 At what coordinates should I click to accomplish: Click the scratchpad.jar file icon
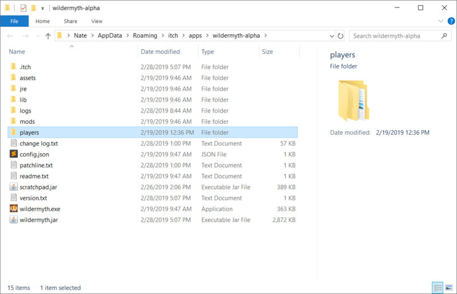[14, 187]
